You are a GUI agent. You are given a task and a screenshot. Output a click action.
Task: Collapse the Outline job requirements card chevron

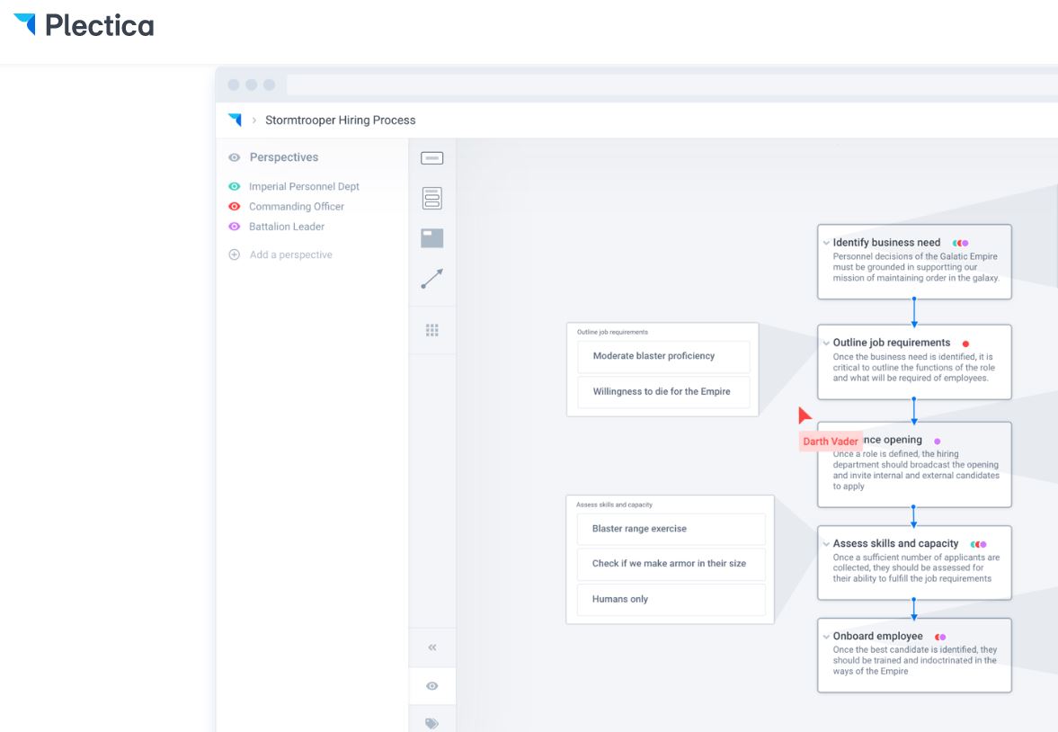[826, 344]
